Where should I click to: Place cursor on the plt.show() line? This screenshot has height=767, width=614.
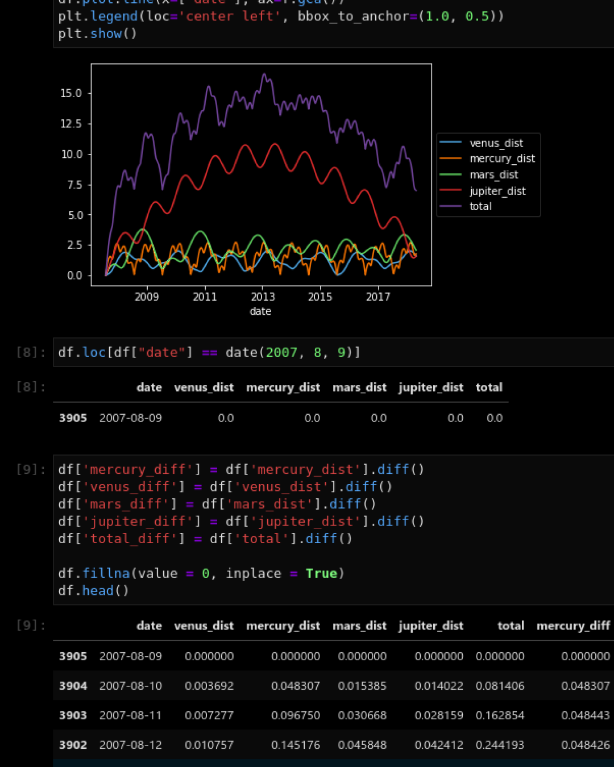(x=97, y=34)
